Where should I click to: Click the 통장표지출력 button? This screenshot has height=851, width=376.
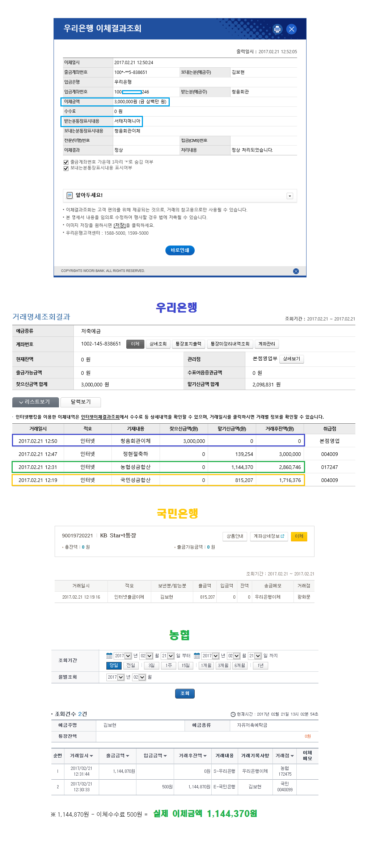189,344
